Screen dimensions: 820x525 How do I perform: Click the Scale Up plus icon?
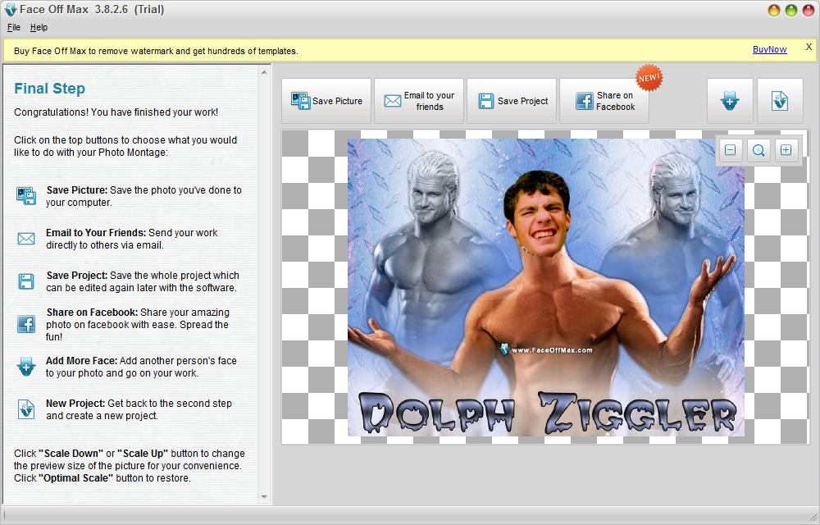point(786,150)
